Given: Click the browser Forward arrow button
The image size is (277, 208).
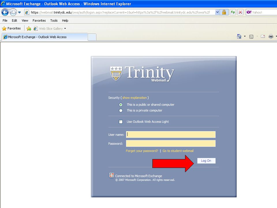Looking at the screenshot, I should [x=13, y=12].
